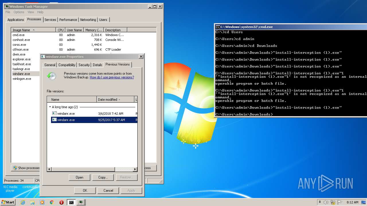Select explorer.exe process row
Viewport: 367px width, 206px height.
pyautogui.click(x=26, y=59)
